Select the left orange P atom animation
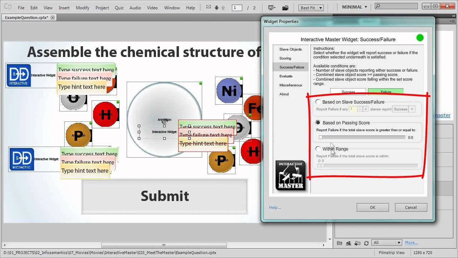The image size is (458, 258). (x=78, y=135)
